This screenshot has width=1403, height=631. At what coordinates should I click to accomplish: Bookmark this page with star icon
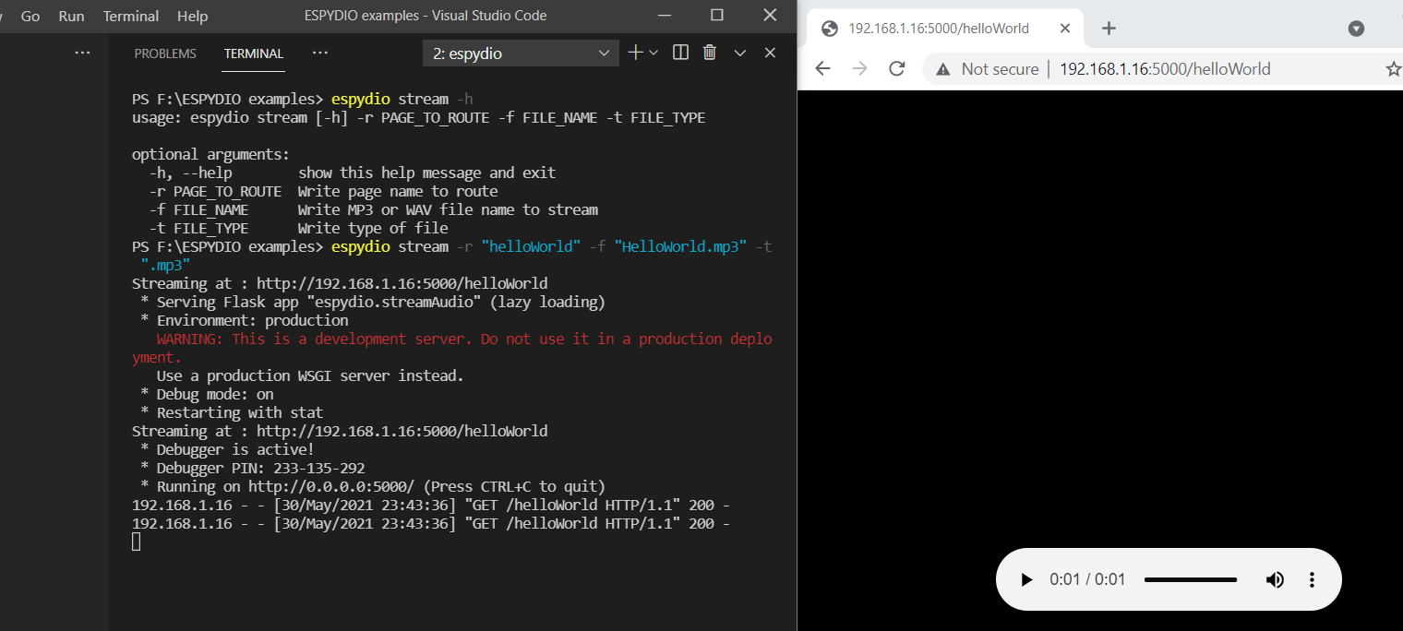[1393, 69]
